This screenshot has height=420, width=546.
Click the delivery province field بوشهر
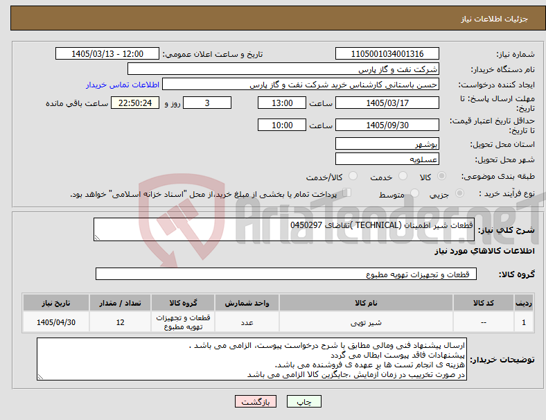click(387, 143)
